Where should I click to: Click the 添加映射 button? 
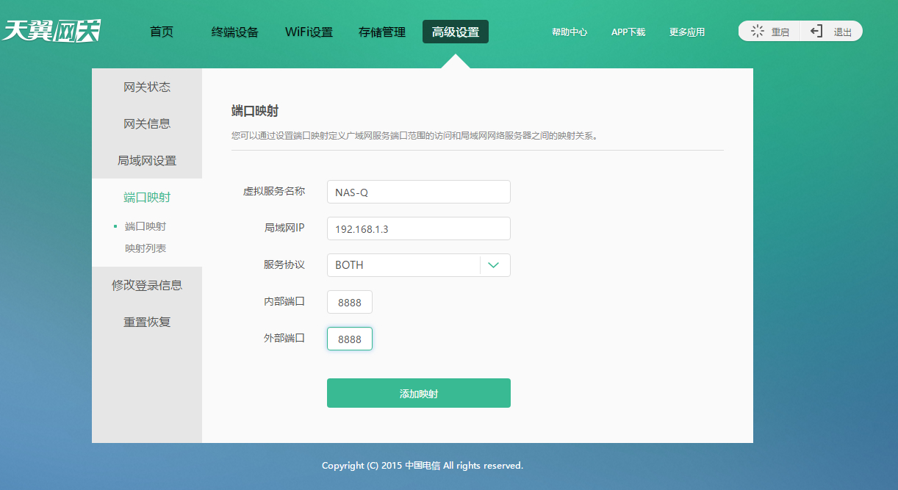pyautogui.click(x=418, y=393)
